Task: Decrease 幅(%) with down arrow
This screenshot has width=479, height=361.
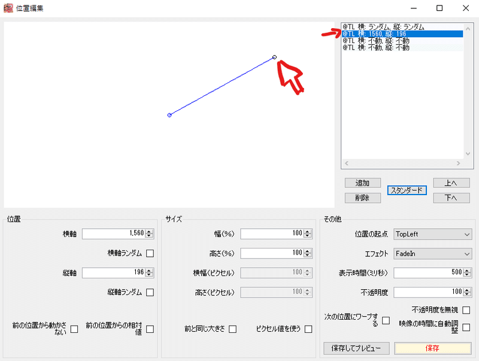Action: click(308, 236)
